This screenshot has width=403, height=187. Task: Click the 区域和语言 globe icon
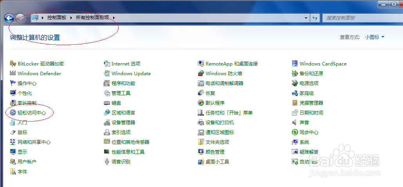click(x=107, y=113)
